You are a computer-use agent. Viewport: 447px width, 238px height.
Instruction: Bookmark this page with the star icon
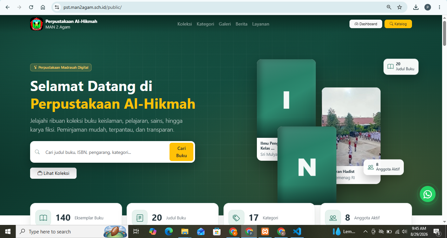pos(400,7)
